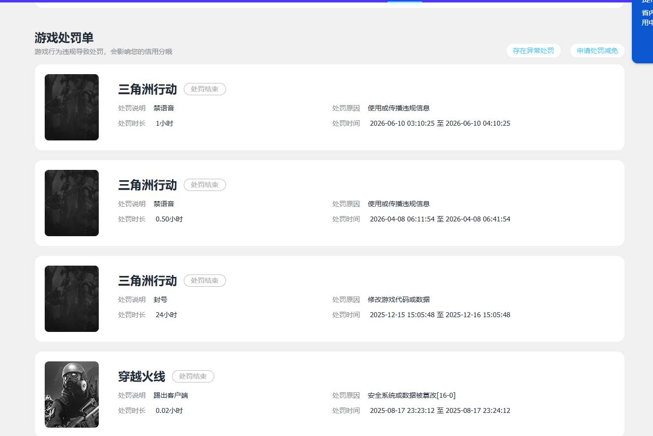Select the 0.02小时 penalty duration value
The width and height of the screenshot is (653, 436).
click(169, 410)
